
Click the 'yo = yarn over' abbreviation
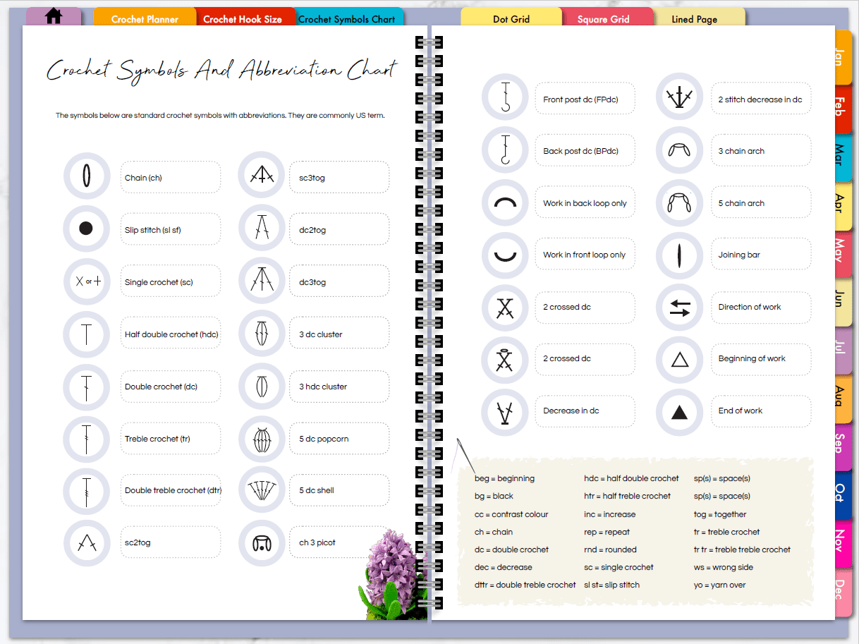pyautogui.click(x=719, y=585)
